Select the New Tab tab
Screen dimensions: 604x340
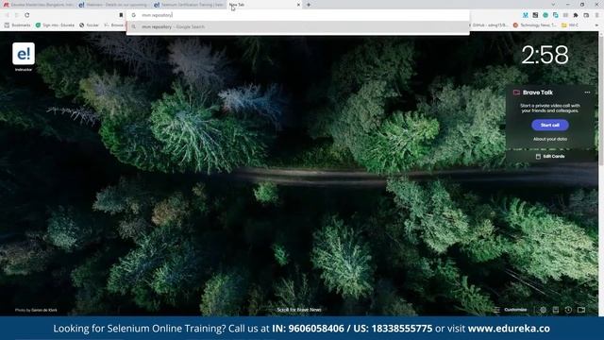click(264, 5)
